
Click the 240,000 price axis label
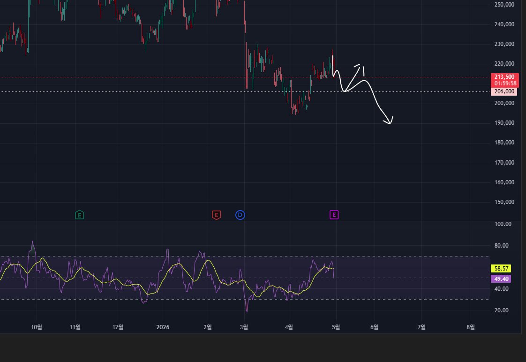pos(504,24)
